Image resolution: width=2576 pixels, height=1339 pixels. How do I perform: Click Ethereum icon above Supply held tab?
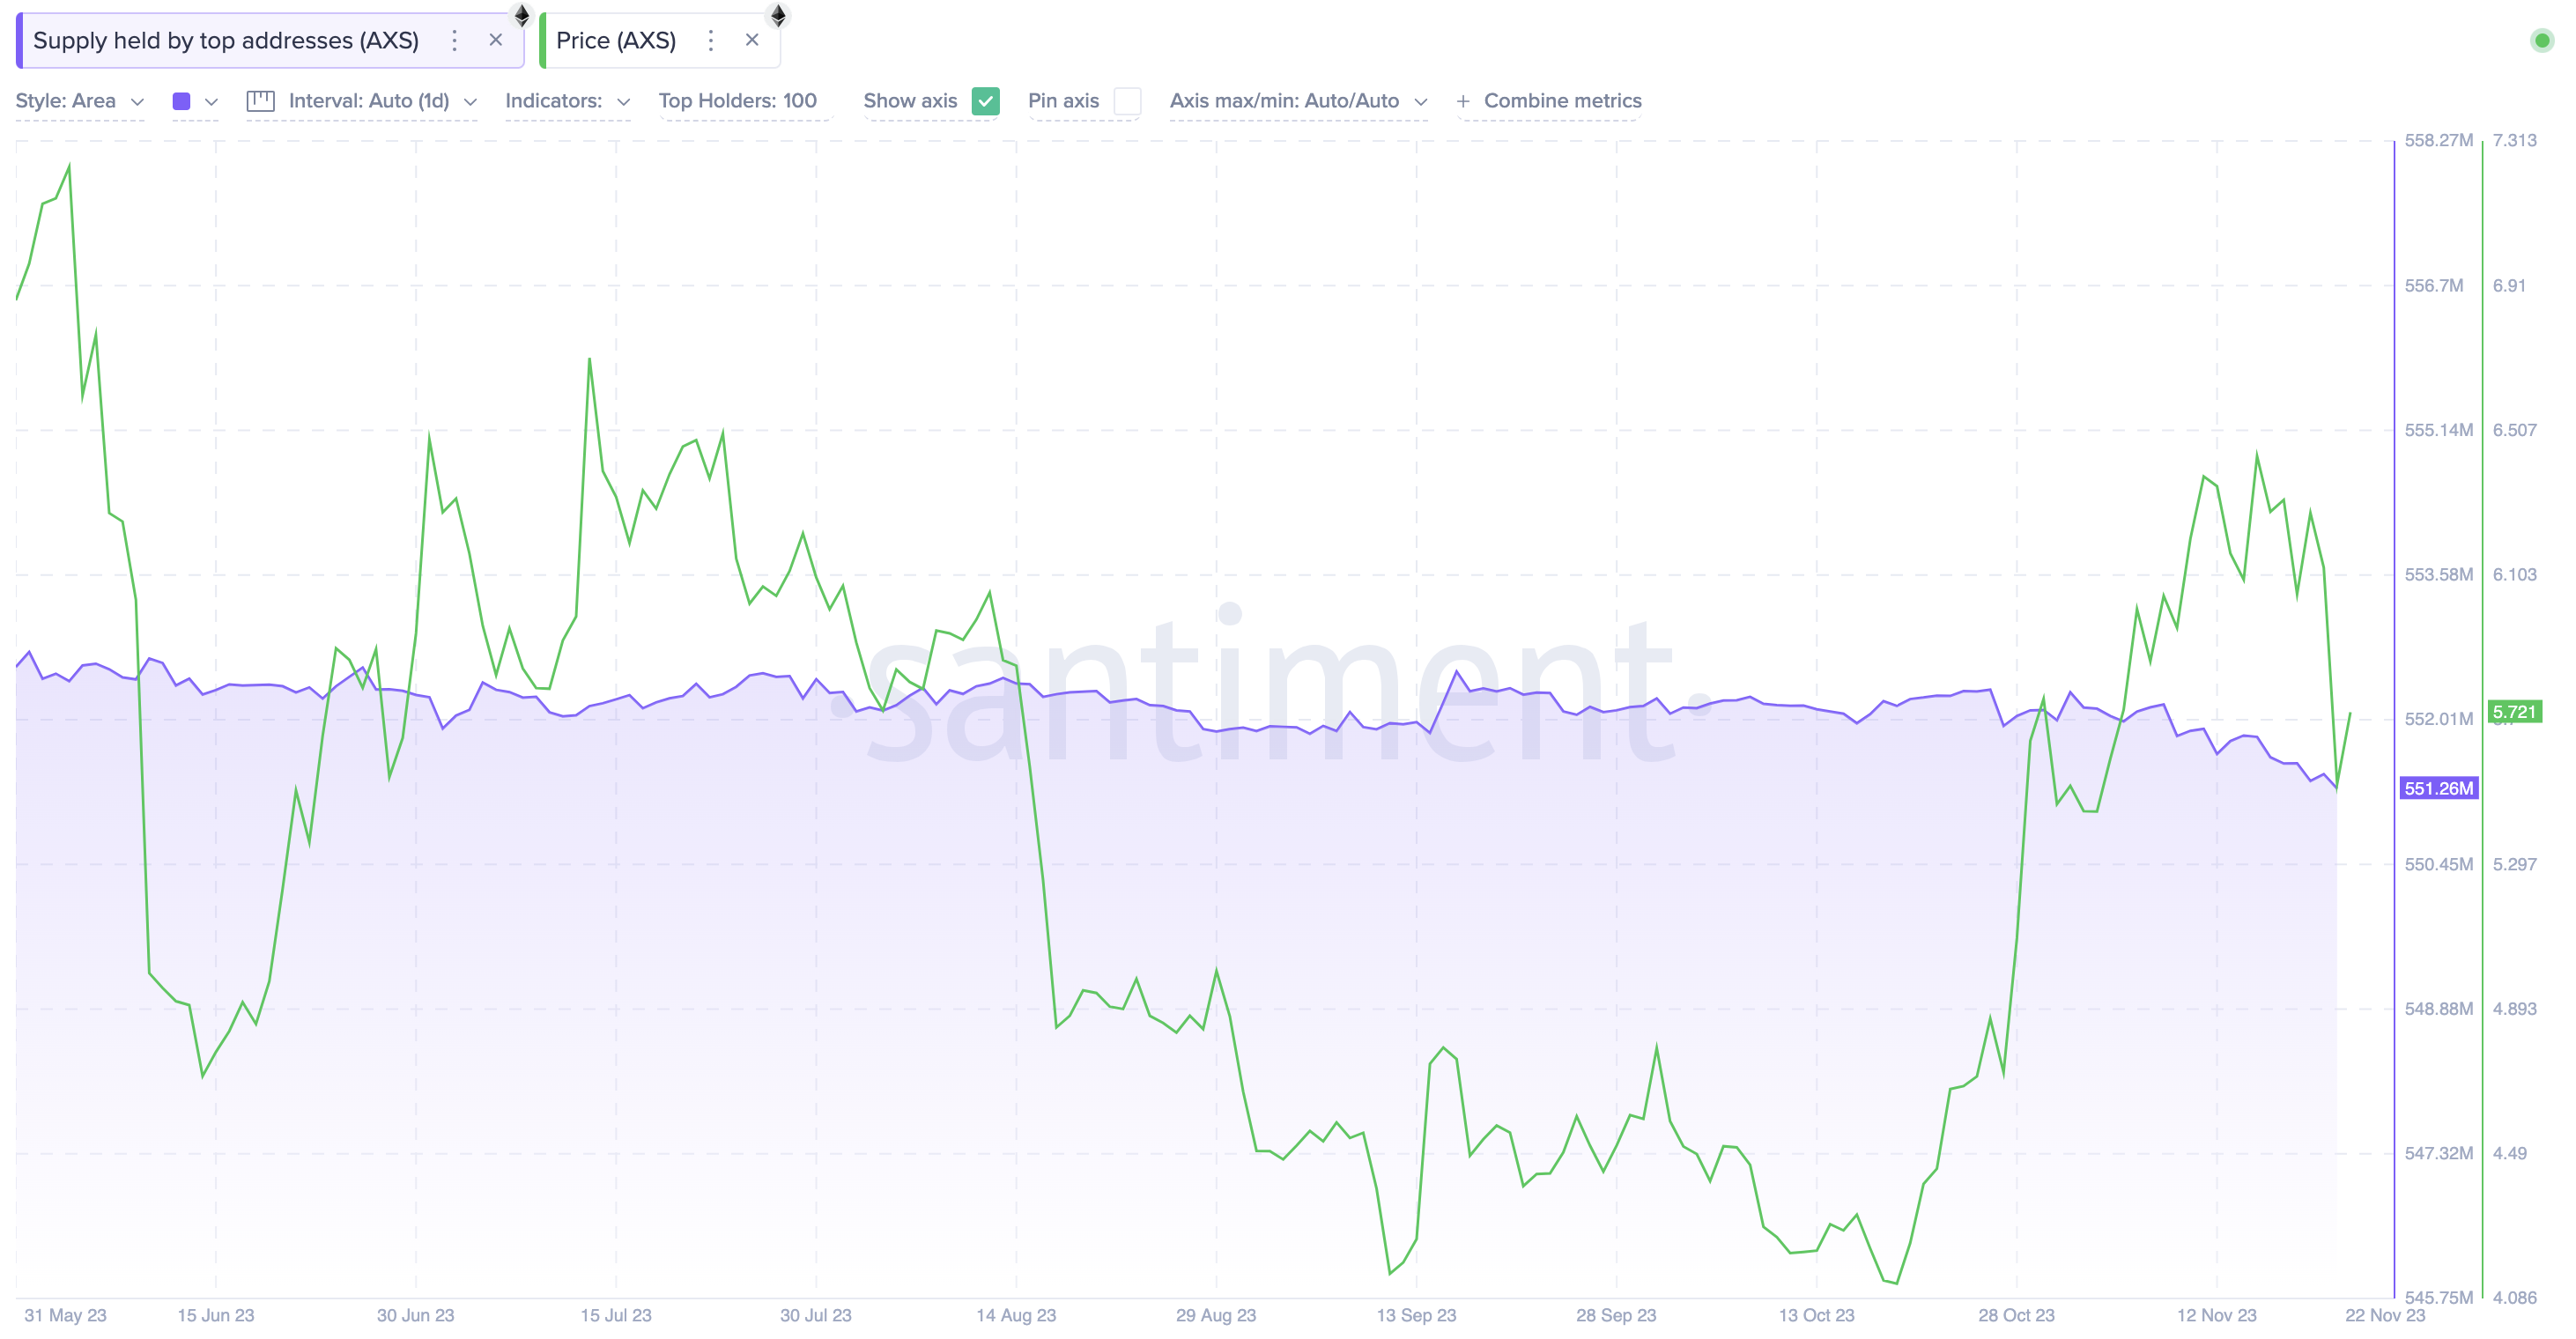pyautogui.click(x=521, y=15)
